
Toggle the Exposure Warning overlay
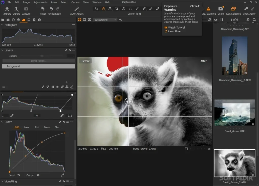click(x=208, y=8)
